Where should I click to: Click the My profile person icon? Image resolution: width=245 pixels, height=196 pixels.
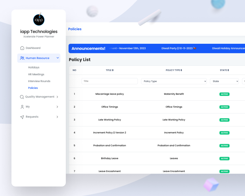[x=22, y=107]
